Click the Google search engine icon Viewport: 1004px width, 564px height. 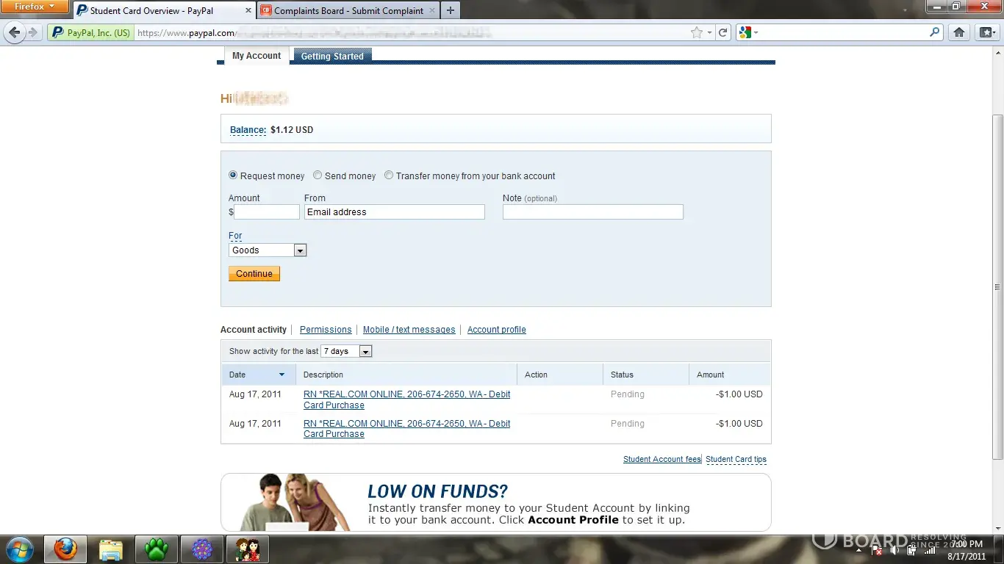tap(745, 32)
